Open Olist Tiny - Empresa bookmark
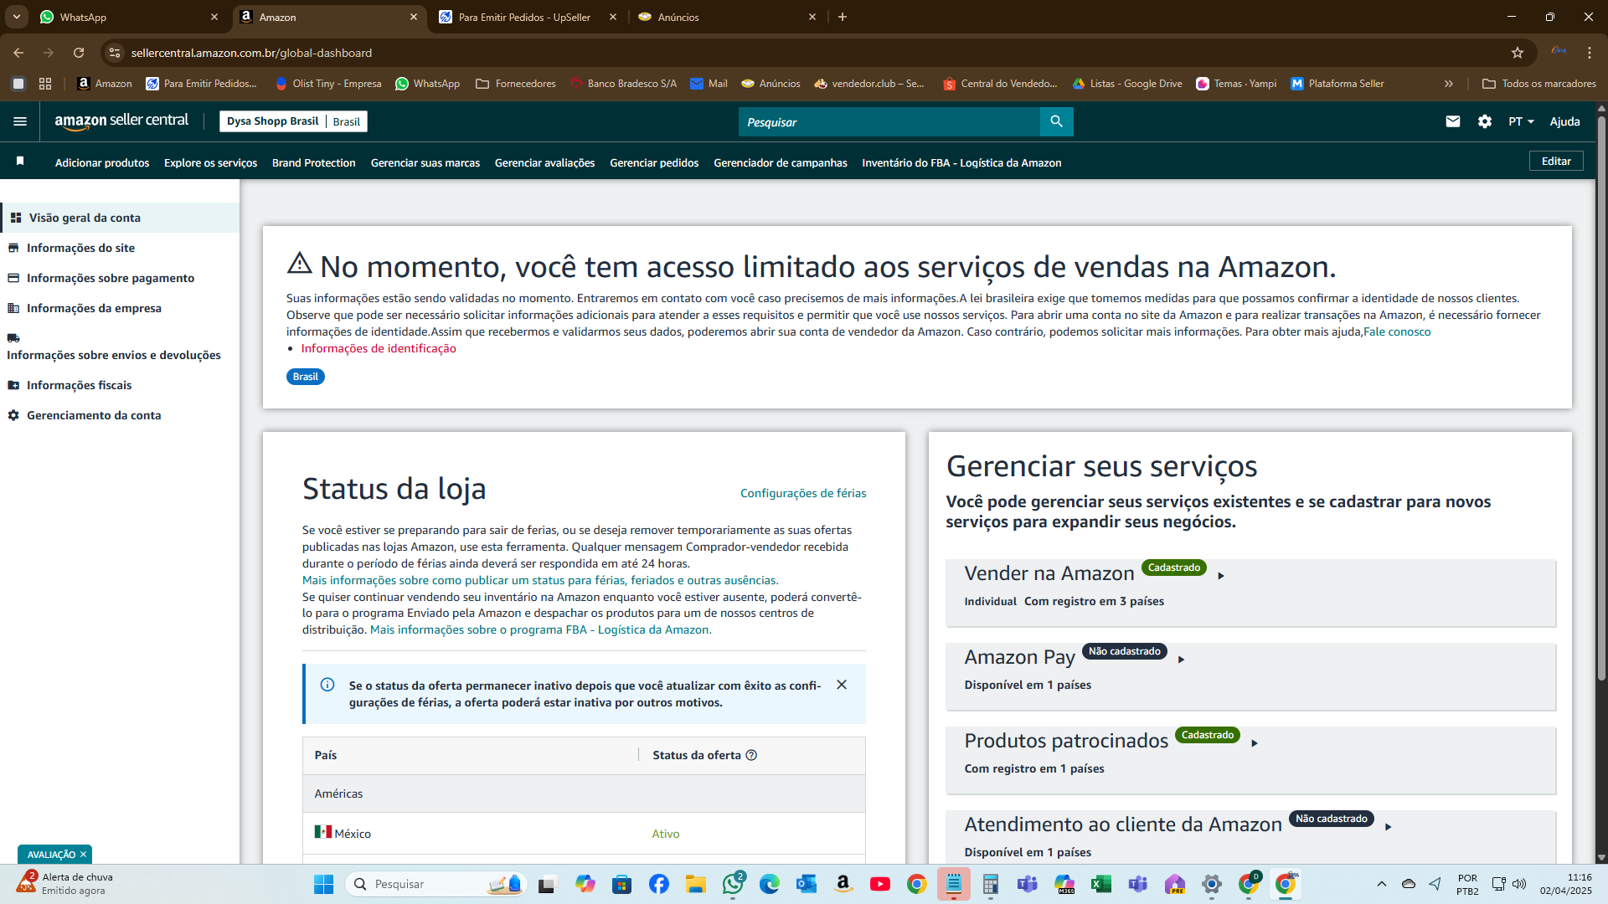1608x904 pixels. tap(328, 84)
